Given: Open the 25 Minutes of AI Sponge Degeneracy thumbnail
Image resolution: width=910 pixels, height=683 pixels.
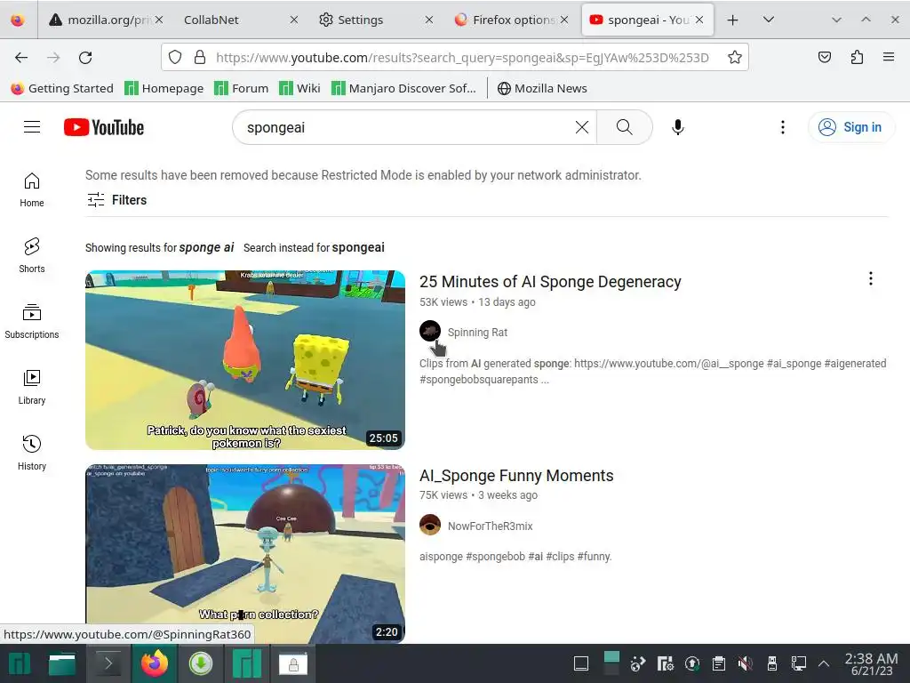Looking at the screenshot, I should (245, 360).
